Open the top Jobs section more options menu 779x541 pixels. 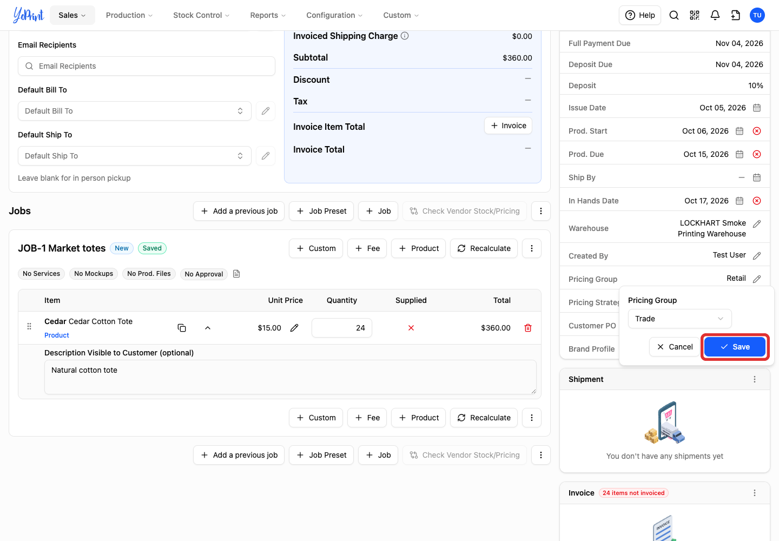[541, 211]
